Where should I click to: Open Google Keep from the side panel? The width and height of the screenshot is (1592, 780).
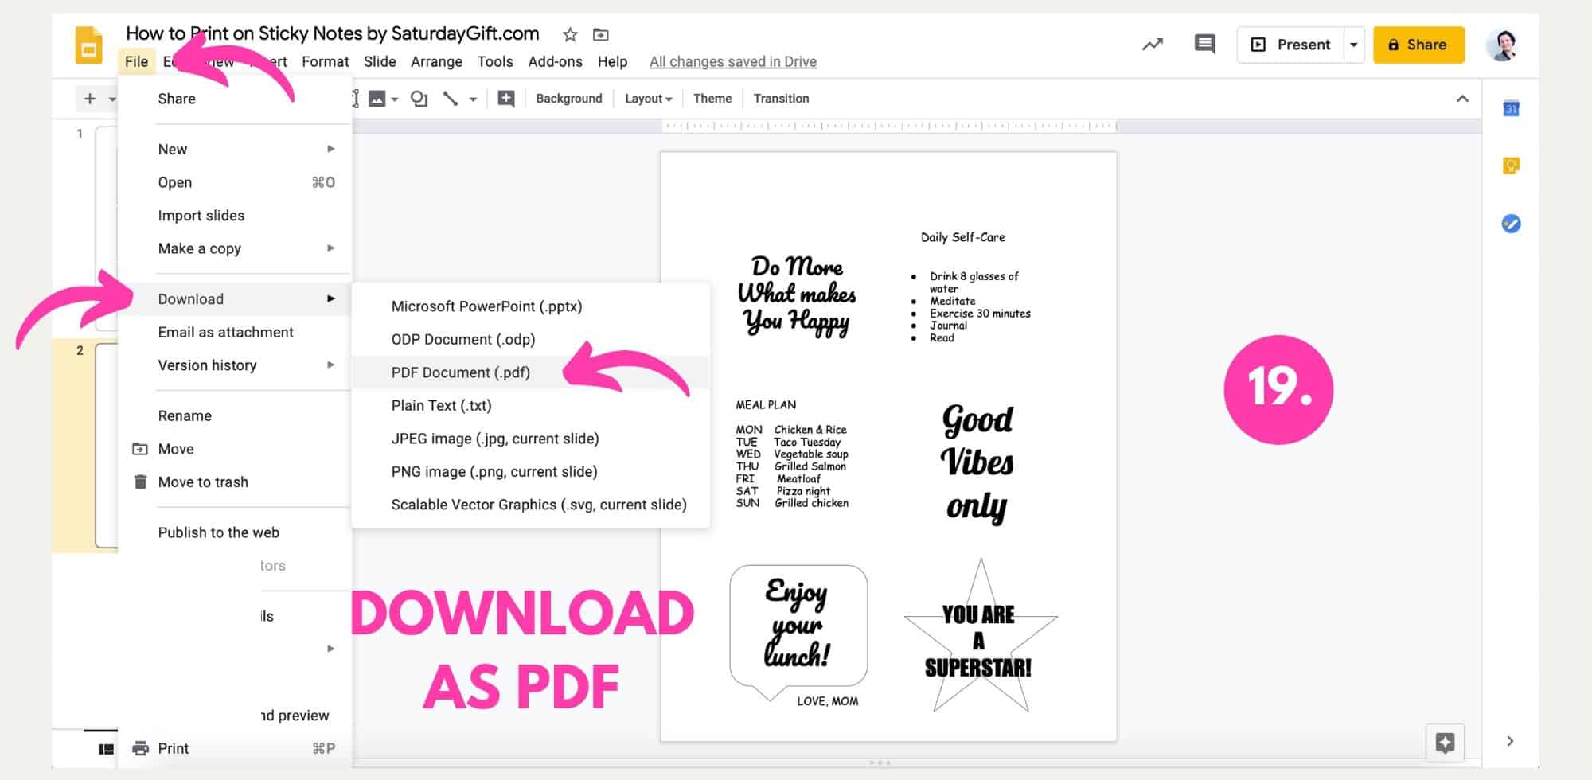1511,165
